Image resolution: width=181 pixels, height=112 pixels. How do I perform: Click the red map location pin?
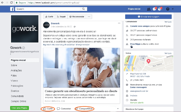tap(148, 61)
